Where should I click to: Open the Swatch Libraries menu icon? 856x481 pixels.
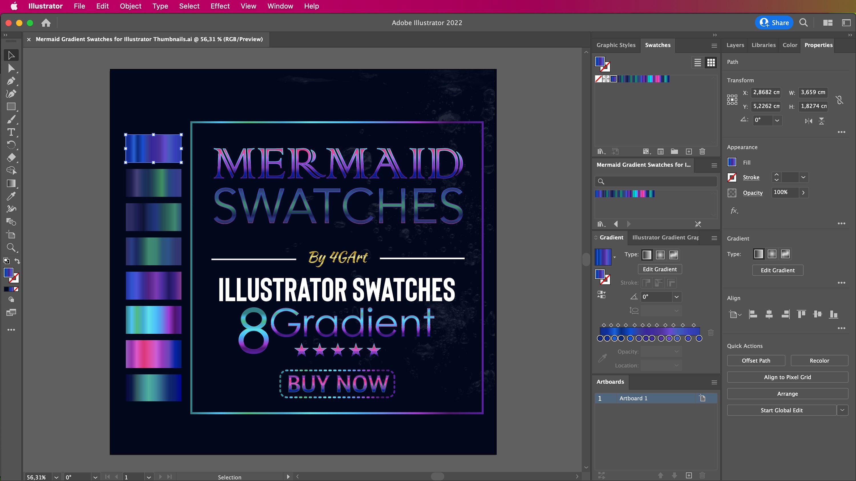tap(601, 151)
